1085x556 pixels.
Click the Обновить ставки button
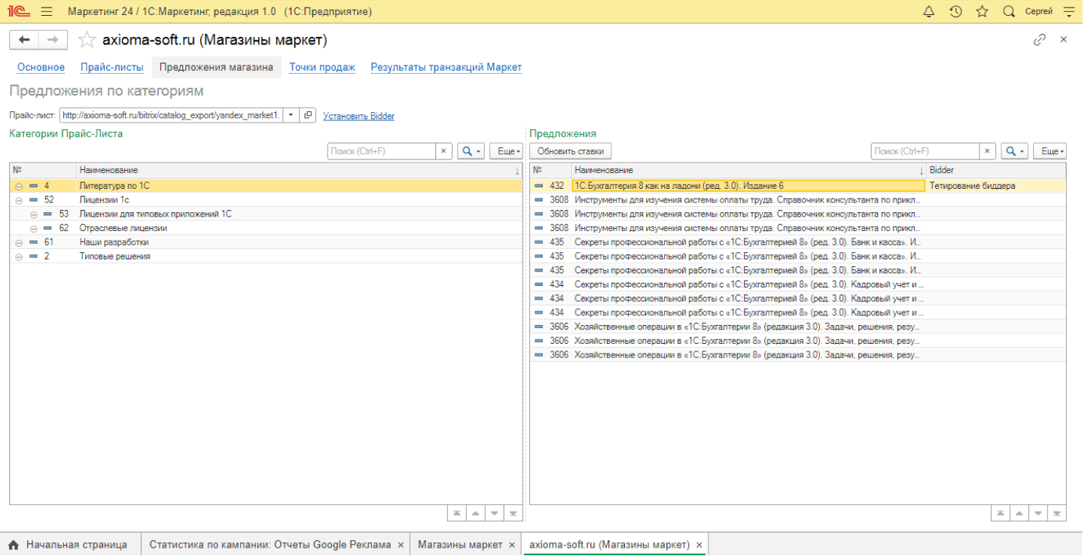point(570,151)
